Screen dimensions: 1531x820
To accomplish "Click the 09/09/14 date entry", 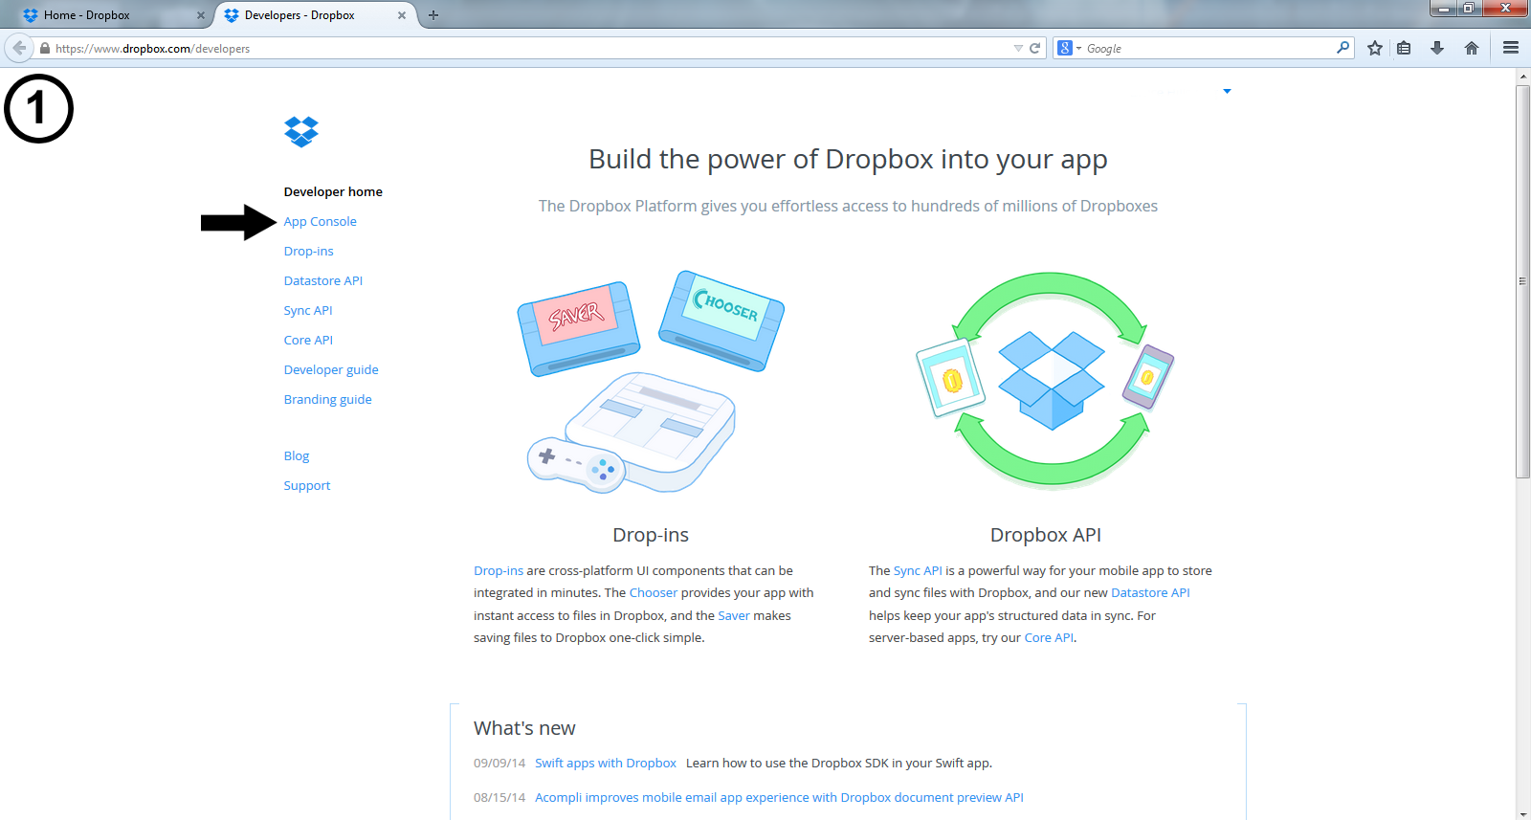I will pos(499,763).
